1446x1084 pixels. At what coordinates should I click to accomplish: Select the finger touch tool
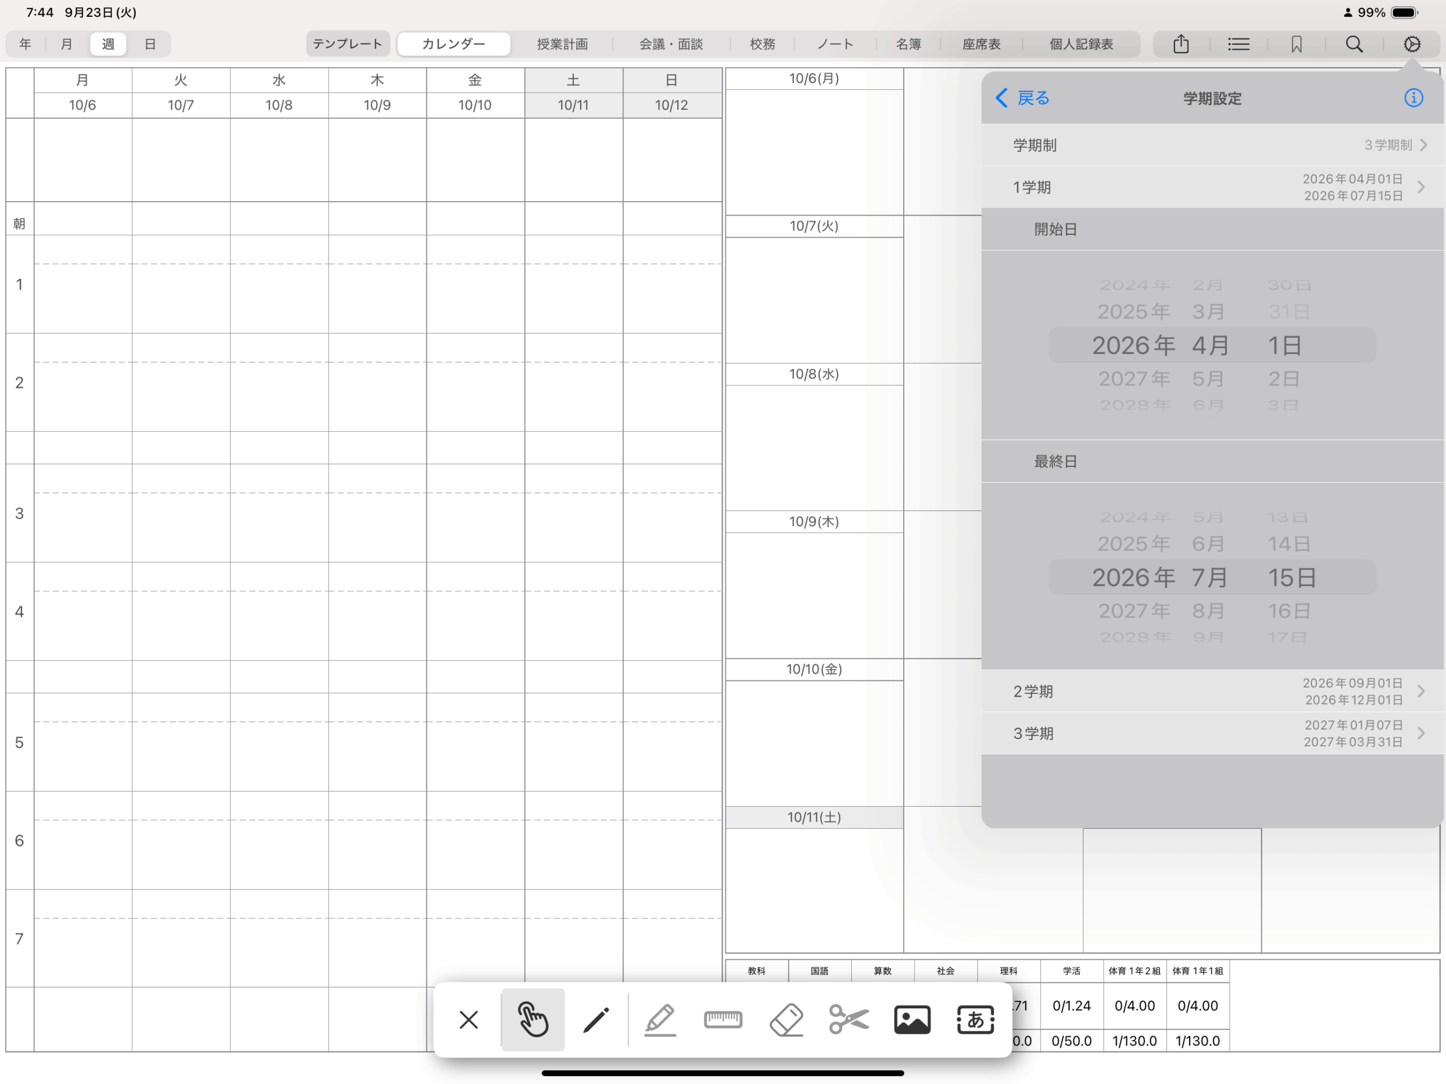(x=533, y=1019)
